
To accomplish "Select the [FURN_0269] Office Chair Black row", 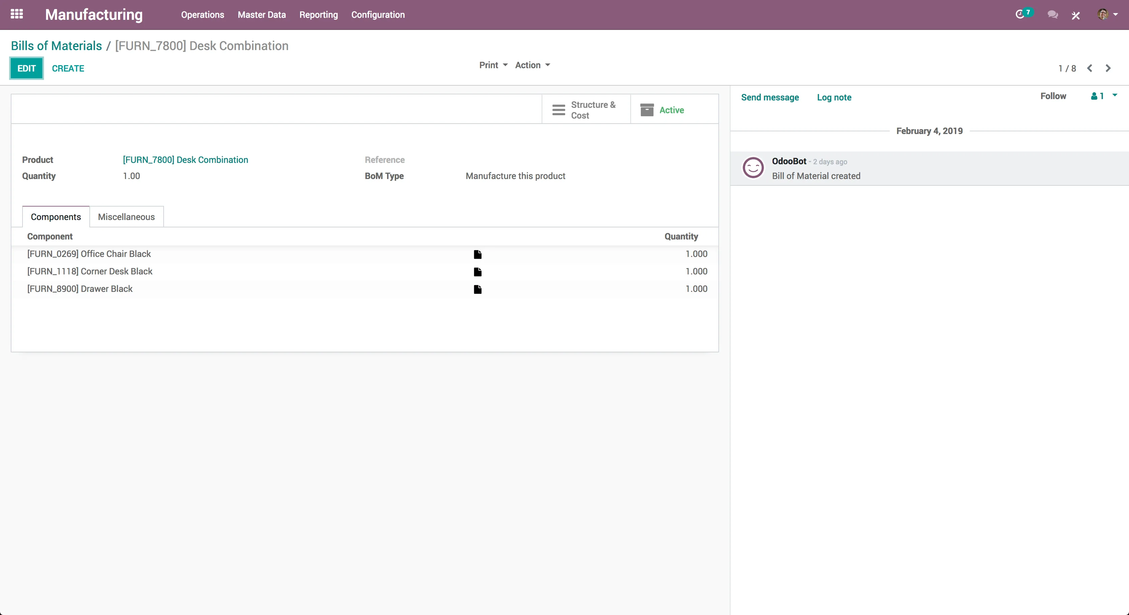I will coord(365,254).
